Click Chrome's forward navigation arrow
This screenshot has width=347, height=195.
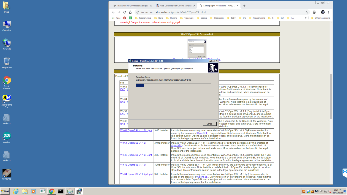[119, 12]
